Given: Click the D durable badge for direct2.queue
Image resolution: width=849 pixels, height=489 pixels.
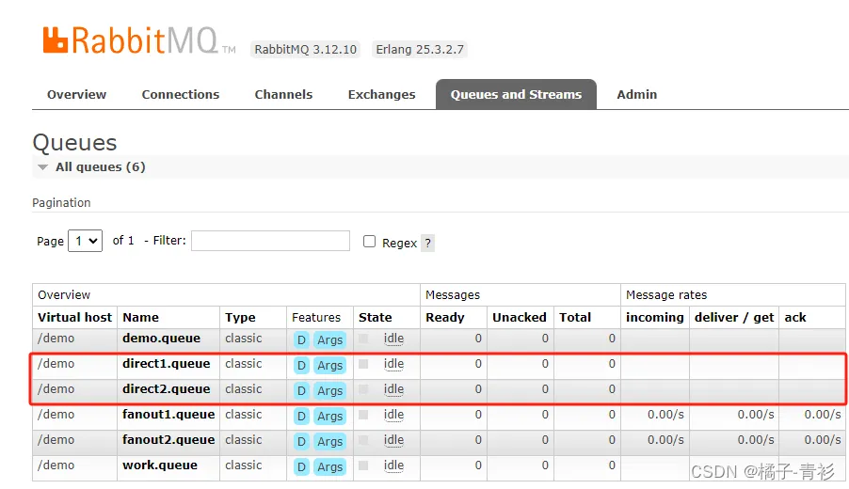Looking at the screenshot, I should 301,391.
